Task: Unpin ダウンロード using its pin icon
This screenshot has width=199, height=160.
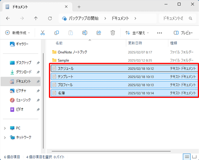Action: coord(38,72)
